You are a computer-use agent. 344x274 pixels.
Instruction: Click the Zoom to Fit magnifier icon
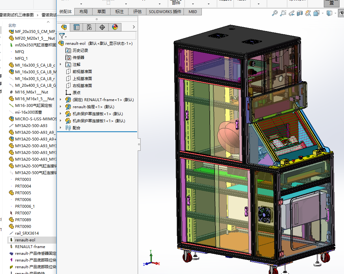pyautogui.click(x=274, y=13)
